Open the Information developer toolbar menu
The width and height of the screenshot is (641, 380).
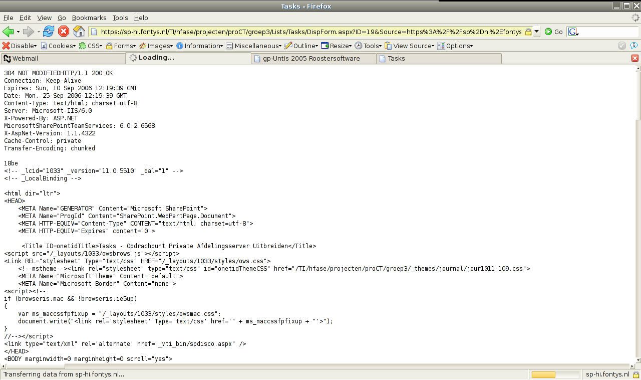[199, 46]
